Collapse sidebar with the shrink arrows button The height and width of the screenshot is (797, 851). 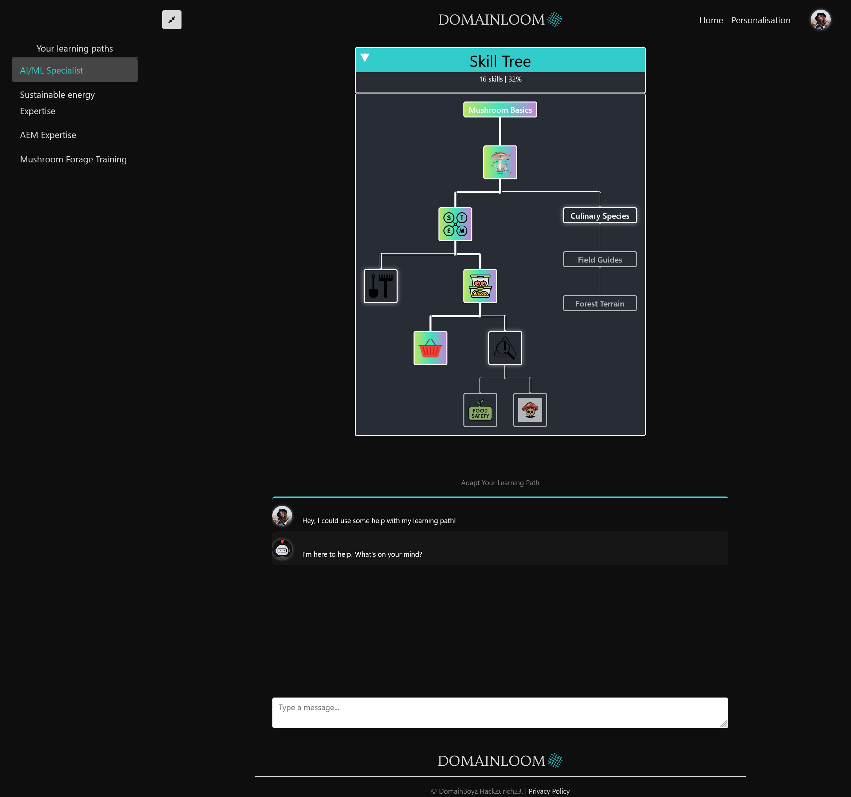[172, 20]
